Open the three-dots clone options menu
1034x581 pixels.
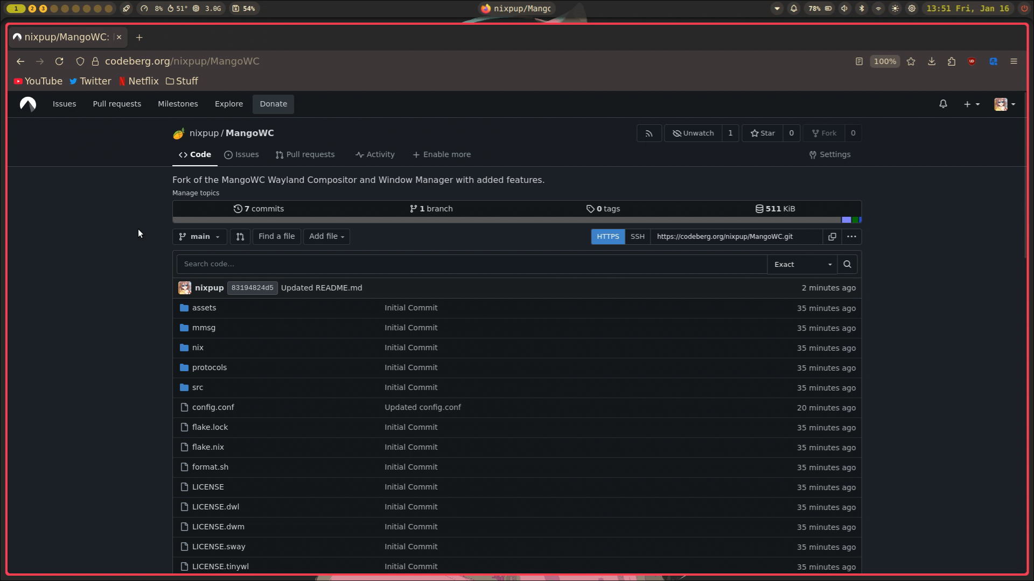[851, 237]
